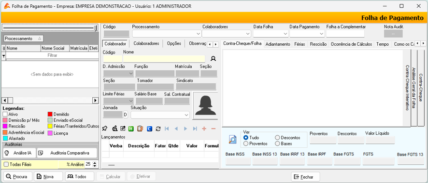Go to first record arrow
The width and height of the screenshot is (428, 183).
(167, 129)
